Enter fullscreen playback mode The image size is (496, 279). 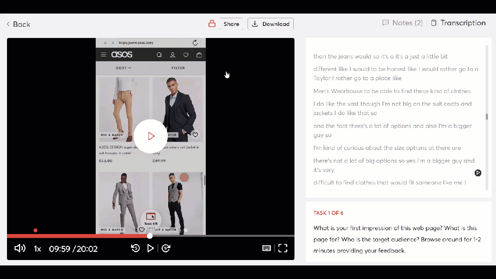coord(282,248)
